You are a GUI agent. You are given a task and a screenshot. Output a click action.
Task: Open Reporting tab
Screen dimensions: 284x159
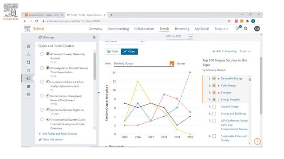182,29
